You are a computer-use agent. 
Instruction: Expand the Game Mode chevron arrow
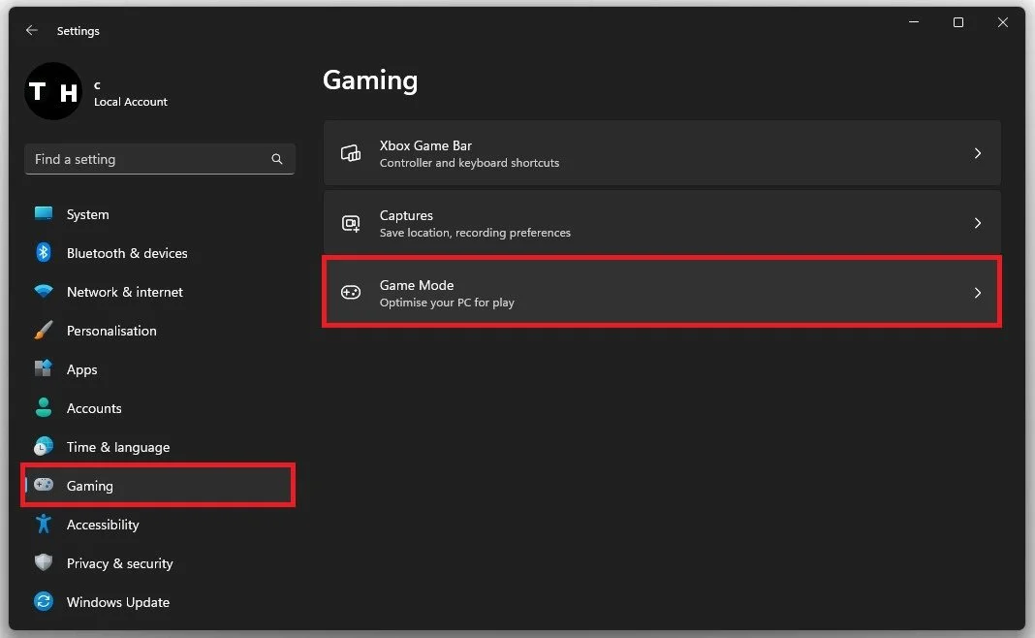coord(978,293)
